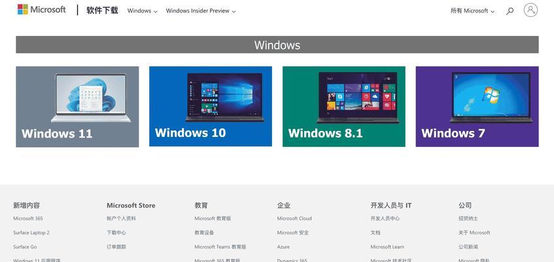Open the Windows 7 download tile

(477, 106)
